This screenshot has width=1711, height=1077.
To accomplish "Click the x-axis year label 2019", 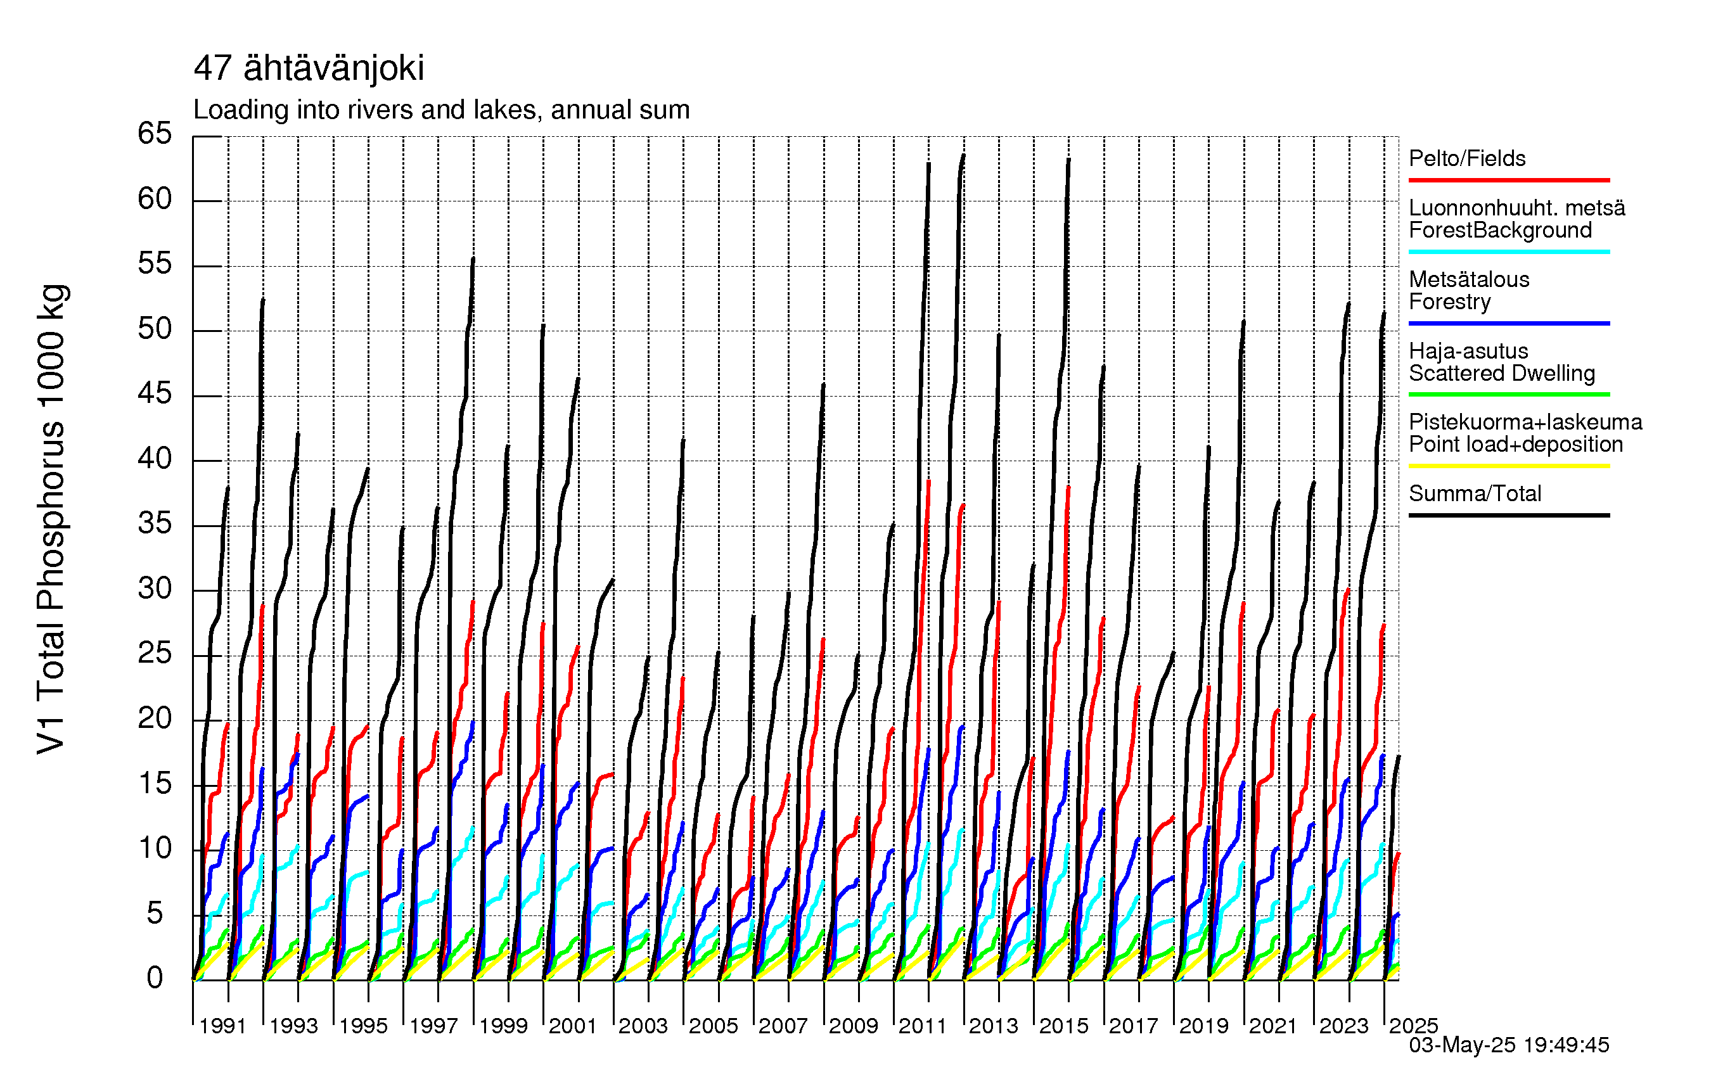I will point(1203,1026).
